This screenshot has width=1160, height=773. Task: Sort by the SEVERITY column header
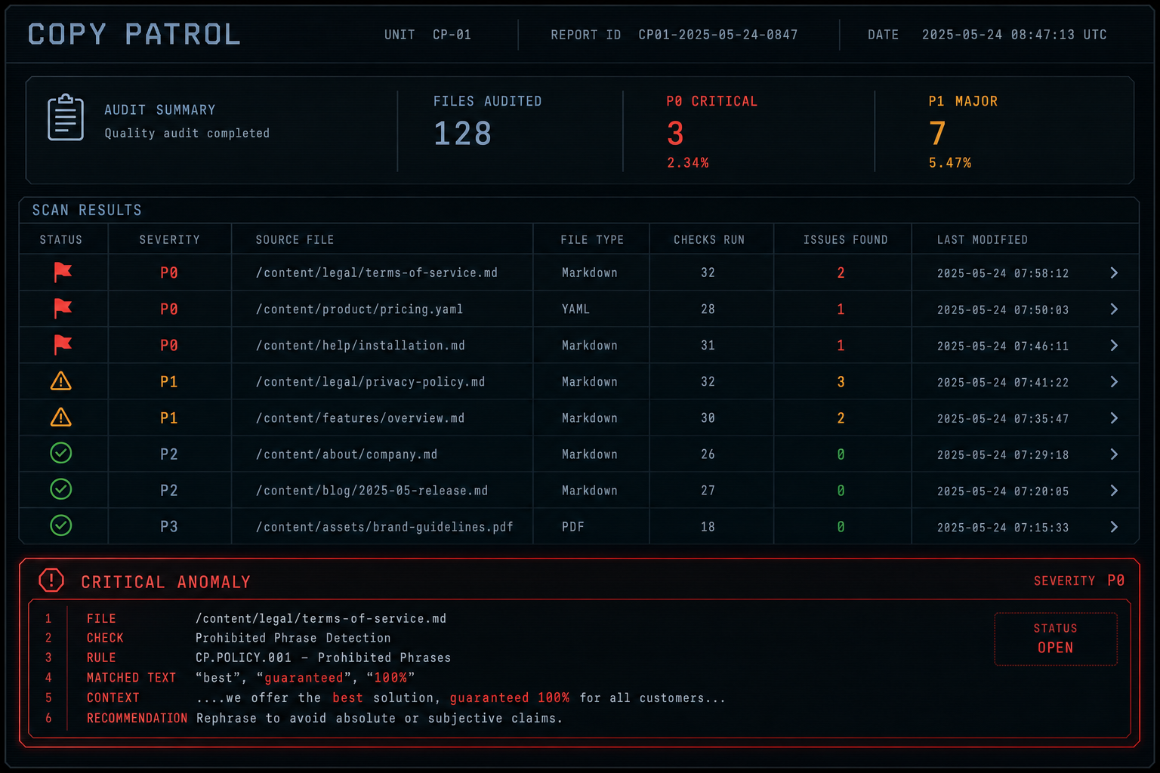(x=170, y=239)
